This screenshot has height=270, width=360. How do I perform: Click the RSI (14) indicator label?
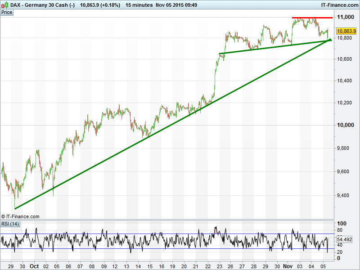pos(10,224)
